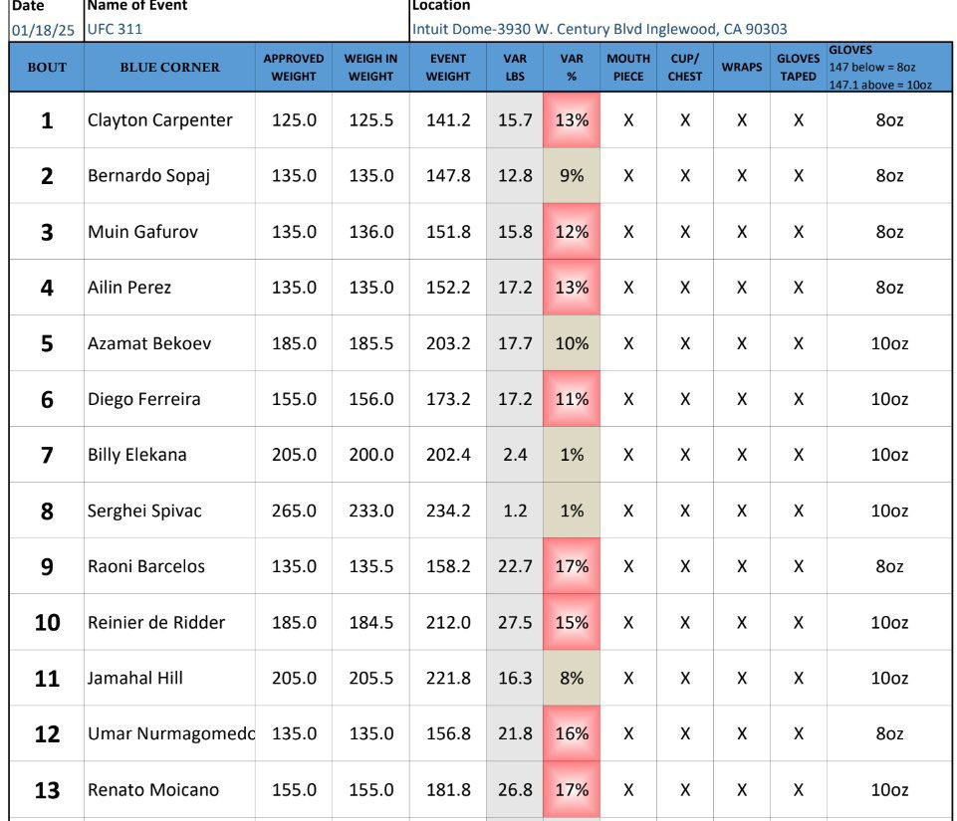This screenshot has height=821, width=957.
Task: Select the Clayton Carpenter name cell
Action: coord(169,120)
